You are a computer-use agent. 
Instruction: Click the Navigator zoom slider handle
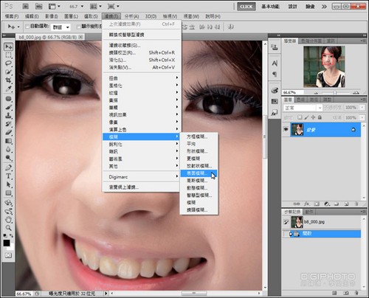pyautogui.click(x=334, y=92)
